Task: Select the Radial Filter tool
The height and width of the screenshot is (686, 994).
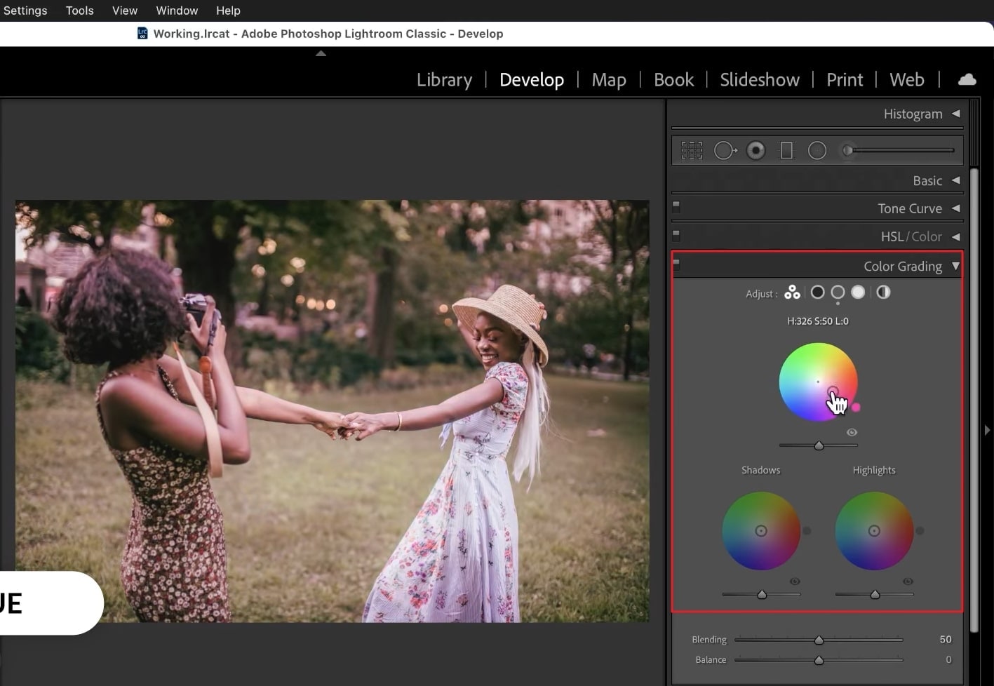Action: 816,149
